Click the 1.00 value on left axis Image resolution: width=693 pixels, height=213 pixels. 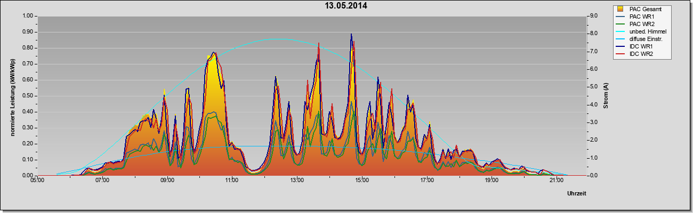click(27, 16)
